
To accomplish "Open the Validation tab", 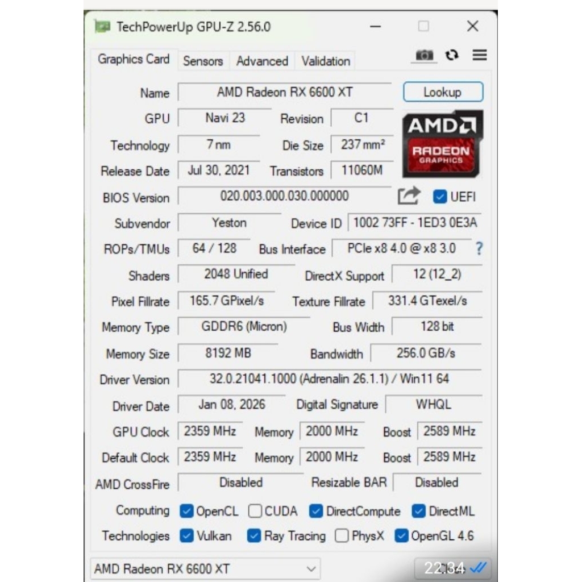I will [326, 61].
